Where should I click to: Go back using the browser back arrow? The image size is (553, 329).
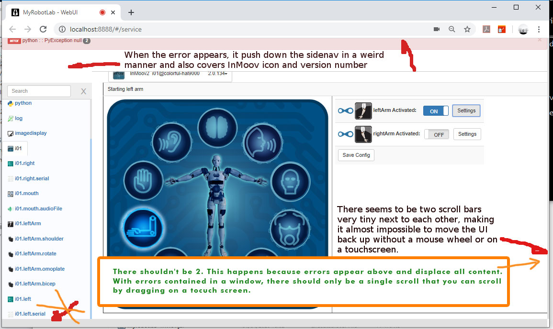tap(12, 29)
